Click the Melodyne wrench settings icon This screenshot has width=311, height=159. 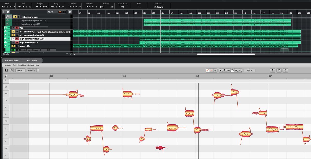(x=216, y=70)
